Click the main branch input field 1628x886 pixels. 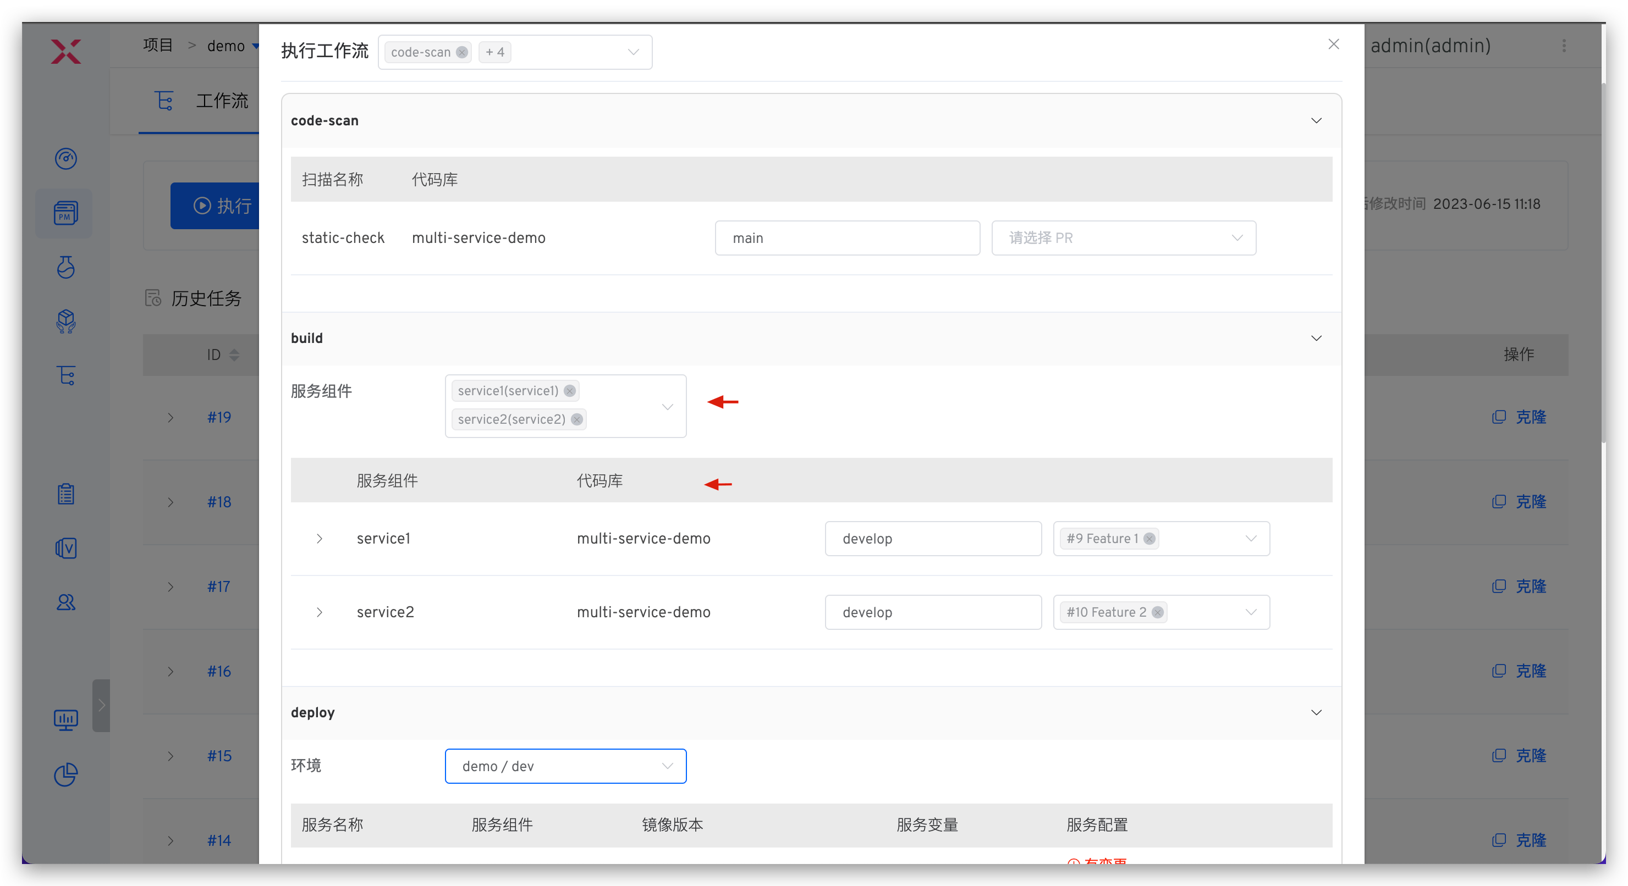pos(847,238)
